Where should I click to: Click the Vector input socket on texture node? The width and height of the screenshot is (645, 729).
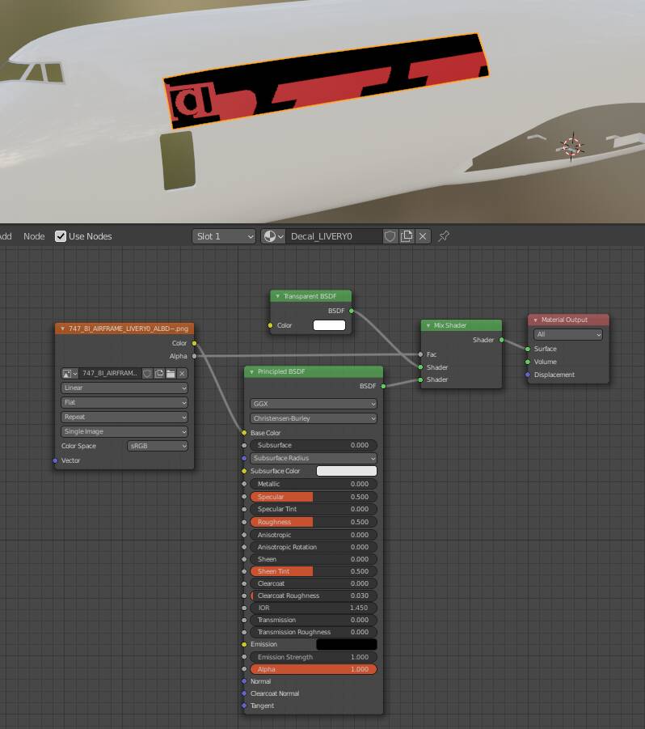pos(55,460)
